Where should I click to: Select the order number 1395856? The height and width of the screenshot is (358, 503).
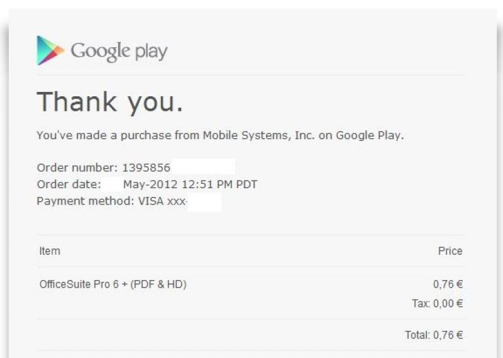(146, 167)
